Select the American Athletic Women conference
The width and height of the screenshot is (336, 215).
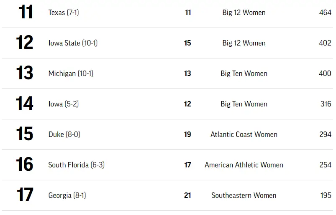(x=244, y=165)
